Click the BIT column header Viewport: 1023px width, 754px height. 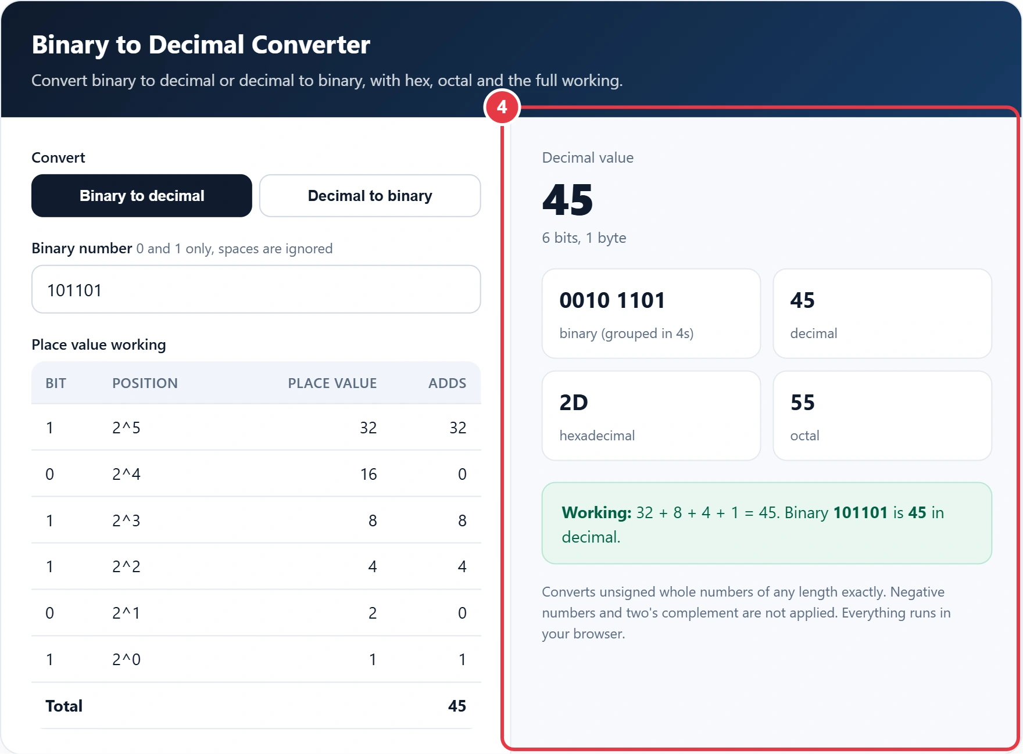56,383
